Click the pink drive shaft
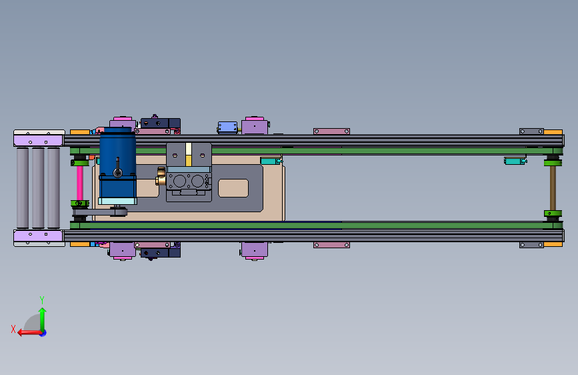 coord(79,183)
